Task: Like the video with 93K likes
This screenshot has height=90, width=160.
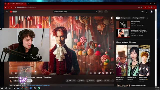Action: click(69, 81)
